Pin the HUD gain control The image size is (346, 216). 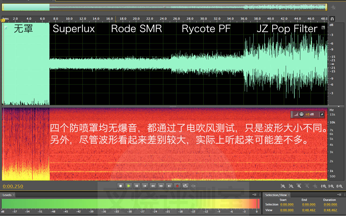point(322,114)
